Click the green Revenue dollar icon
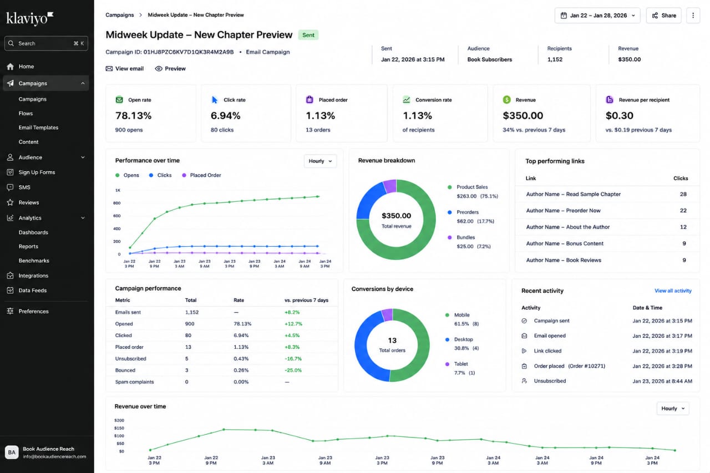This screenshot has height=473, width=710. click(x=507, y=100)
